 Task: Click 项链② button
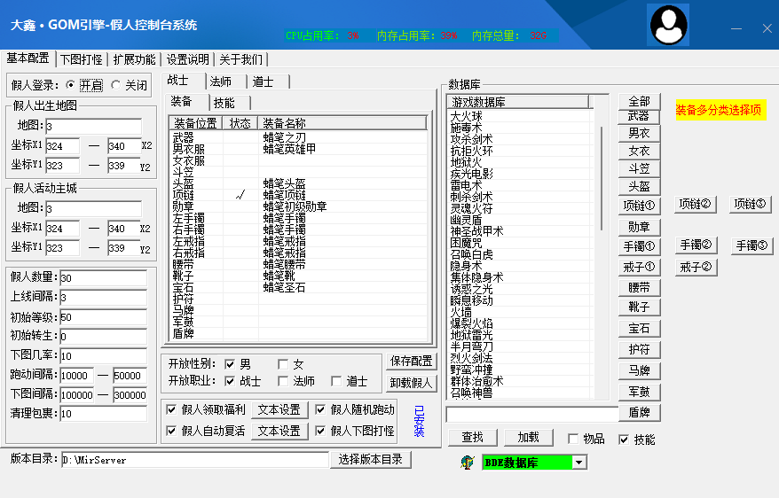(696, 204)
